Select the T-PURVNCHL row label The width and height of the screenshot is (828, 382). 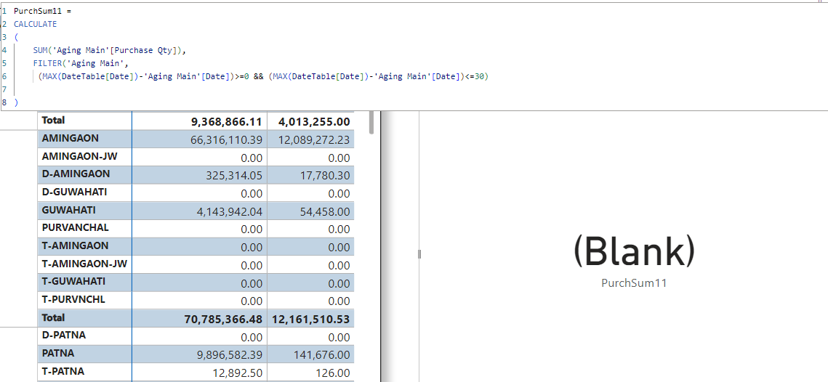[73, 299]
